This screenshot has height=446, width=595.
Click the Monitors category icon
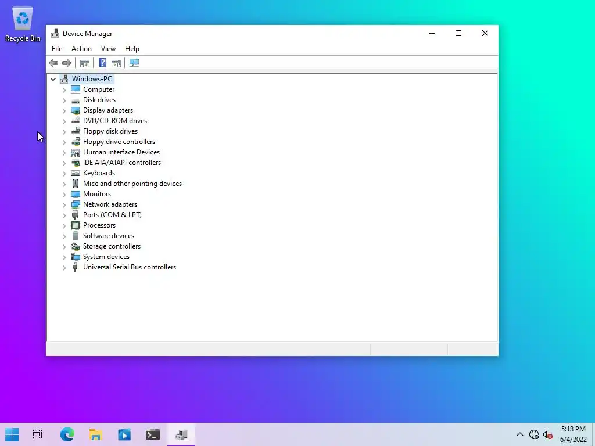point(76,194)
